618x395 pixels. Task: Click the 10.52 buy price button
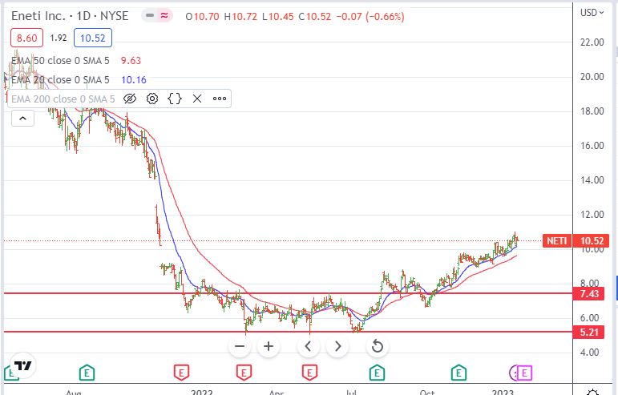point(93,38)
